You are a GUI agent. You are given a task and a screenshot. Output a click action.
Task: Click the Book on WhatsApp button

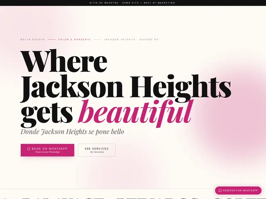click(47, 150)
